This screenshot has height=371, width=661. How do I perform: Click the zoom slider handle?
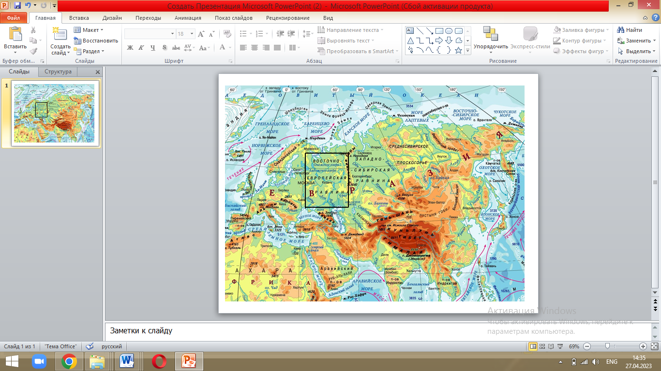(x=607, y=346)
